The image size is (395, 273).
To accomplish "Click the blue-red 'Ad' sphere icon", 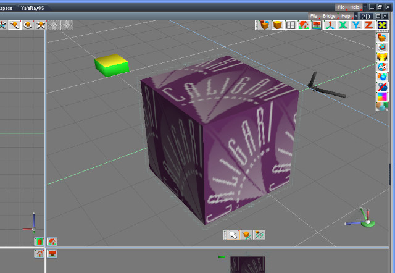I will [x=382, y=67].
